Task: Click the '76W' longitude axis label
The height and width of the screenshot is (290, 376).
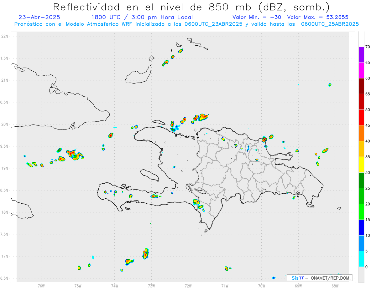Action: tap(41, 285)
